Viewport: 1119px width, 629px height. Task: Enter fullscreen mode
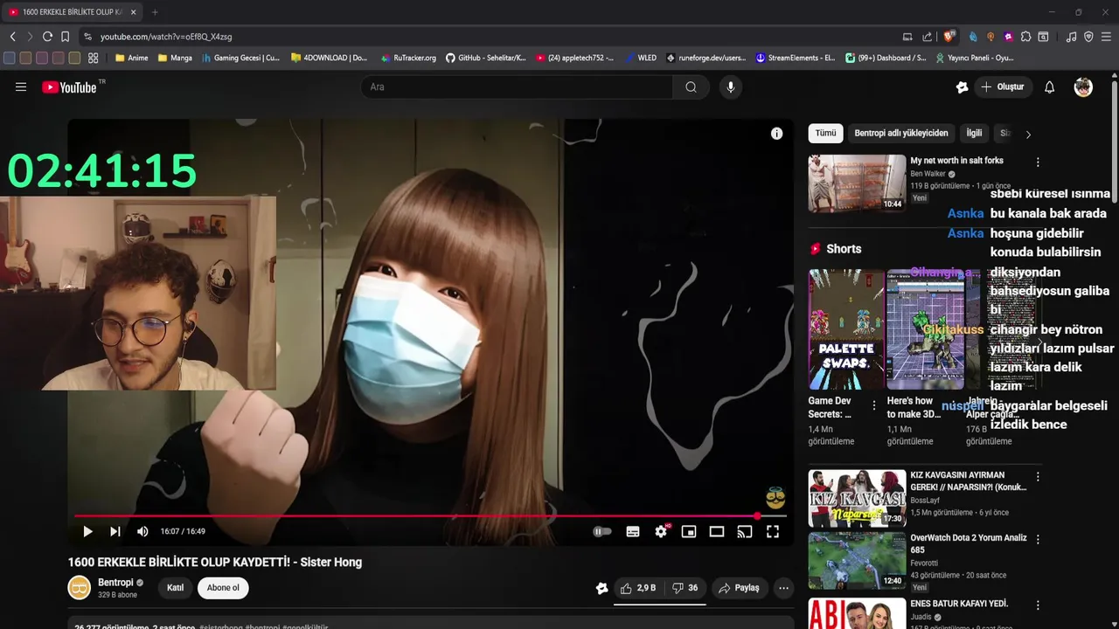point(773,531)
